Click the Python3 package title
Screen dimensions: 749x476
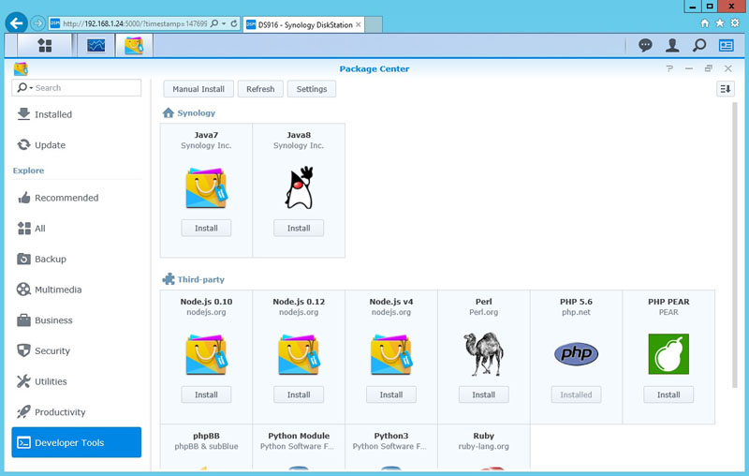[x=391, y=436]
